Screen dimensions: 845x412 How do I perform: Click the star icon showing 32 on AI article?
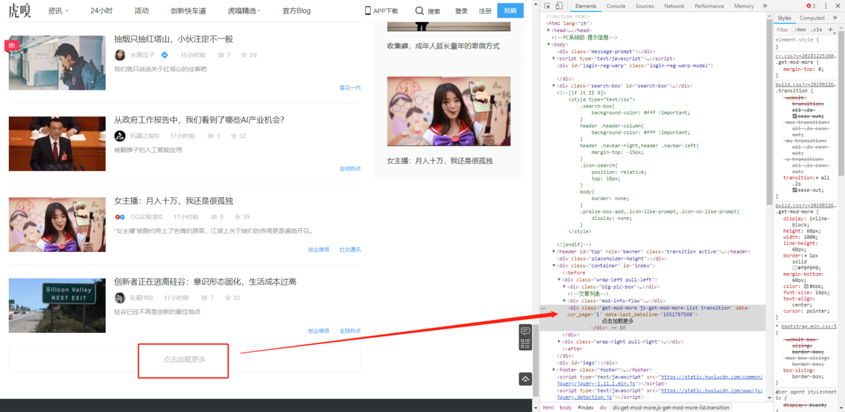(x=234, y=136)
